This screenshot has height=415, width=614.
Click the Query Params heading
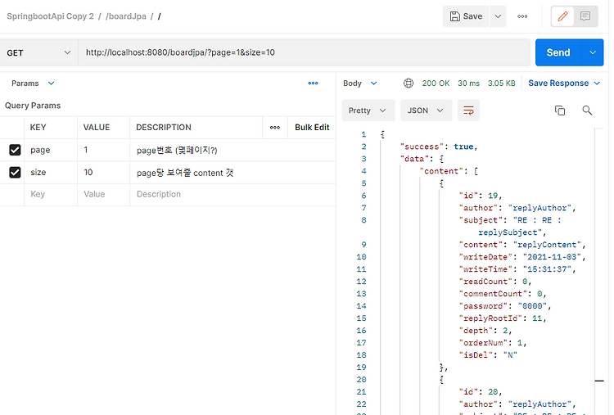[x=33, y=106]
